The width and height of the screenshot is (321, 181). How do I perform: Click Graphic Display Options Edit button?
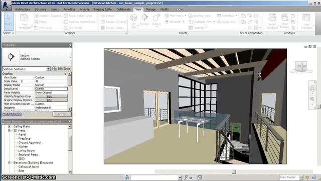[51, 100]
